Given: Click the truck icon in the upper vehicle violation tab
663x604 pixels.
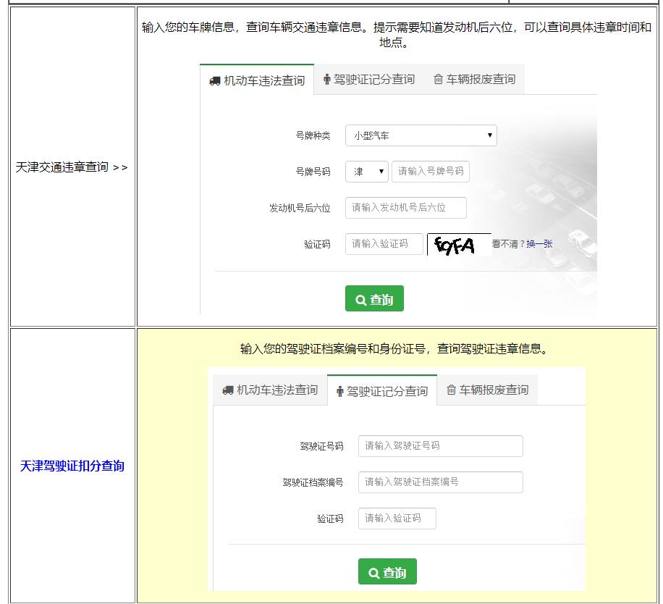Looking at the screenshot, I should point(215,81).
